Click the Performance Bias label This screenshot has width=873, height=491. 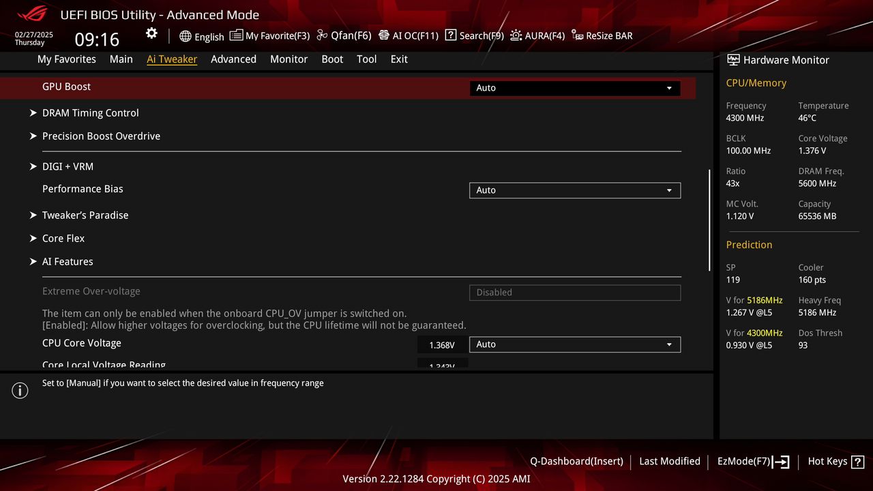pyautogui.click(x=83, y=189)
